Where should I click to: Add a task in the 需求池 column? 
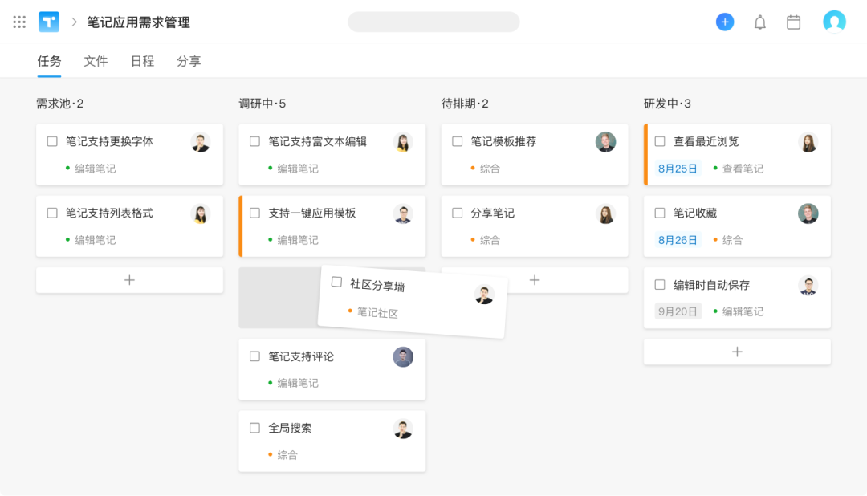click(x=128, y=280)
